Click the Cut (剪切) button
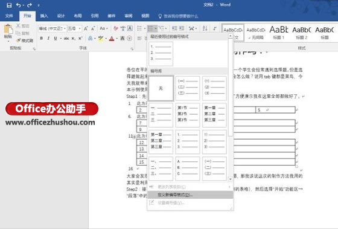The image size is (338, 229). point(23,26)
